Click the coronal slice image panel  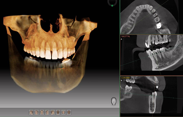(152, 96)
